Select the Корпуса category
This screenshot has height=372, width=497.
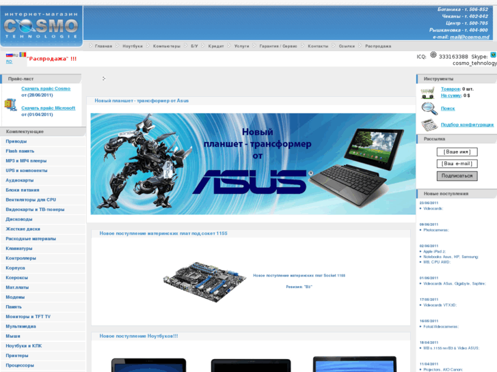pos(15,268)
